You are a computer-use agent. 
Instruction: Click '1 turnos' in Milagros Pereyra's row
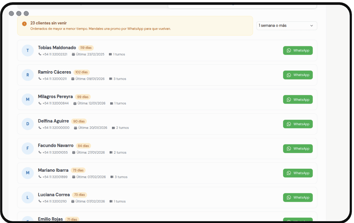(x=120, y=103)
